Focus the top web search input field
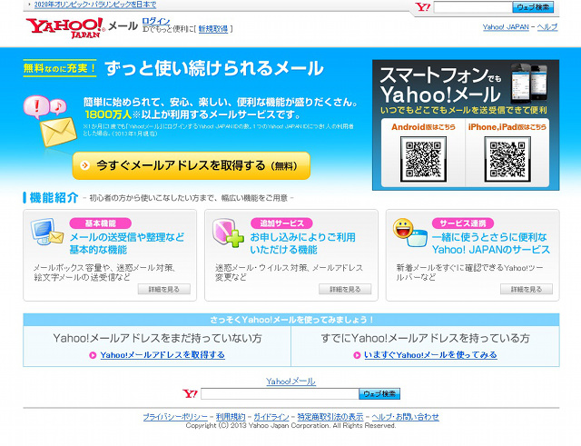The image size is (581, 446). pos(473,7)
